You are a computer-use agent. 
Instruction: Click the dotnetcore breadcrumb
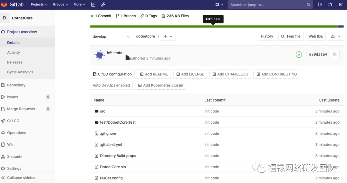click(x=146, y=37)
